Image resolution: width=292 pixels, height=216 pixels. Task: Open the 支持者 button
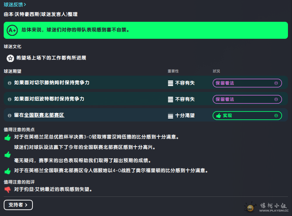(18, 205)
